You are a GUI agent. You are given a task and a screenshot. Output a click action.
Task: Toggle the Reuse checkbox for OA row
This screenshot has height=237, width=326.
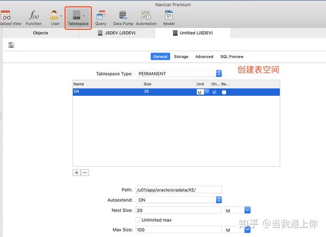224,92
